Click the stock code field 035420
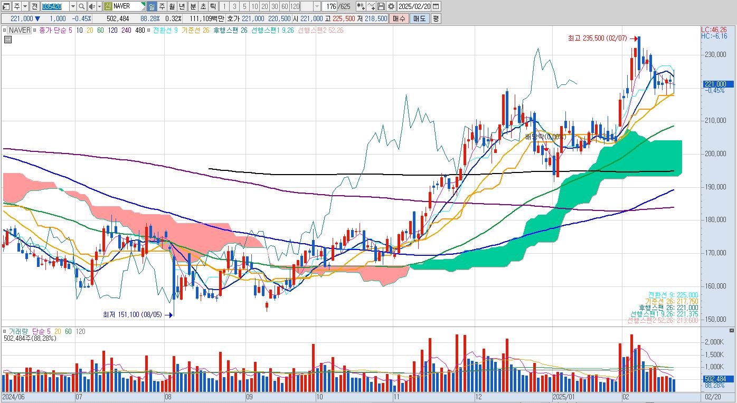The width and height of the screenshot is (737, 403). (x=54, y=6)
